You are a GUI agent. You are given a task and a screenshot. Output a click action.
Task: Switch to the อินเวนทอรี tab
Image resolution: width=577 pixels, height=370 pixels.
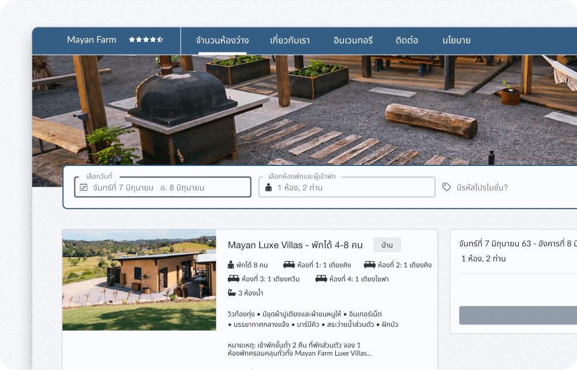(x=353, y=40)
